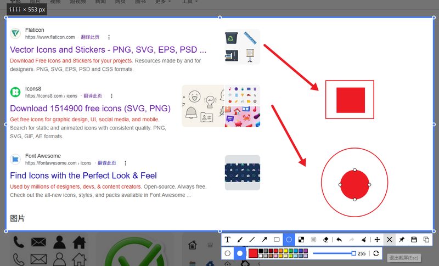
Task: Switch to the hollow outline ellipse style
Action: coord(227,253)
